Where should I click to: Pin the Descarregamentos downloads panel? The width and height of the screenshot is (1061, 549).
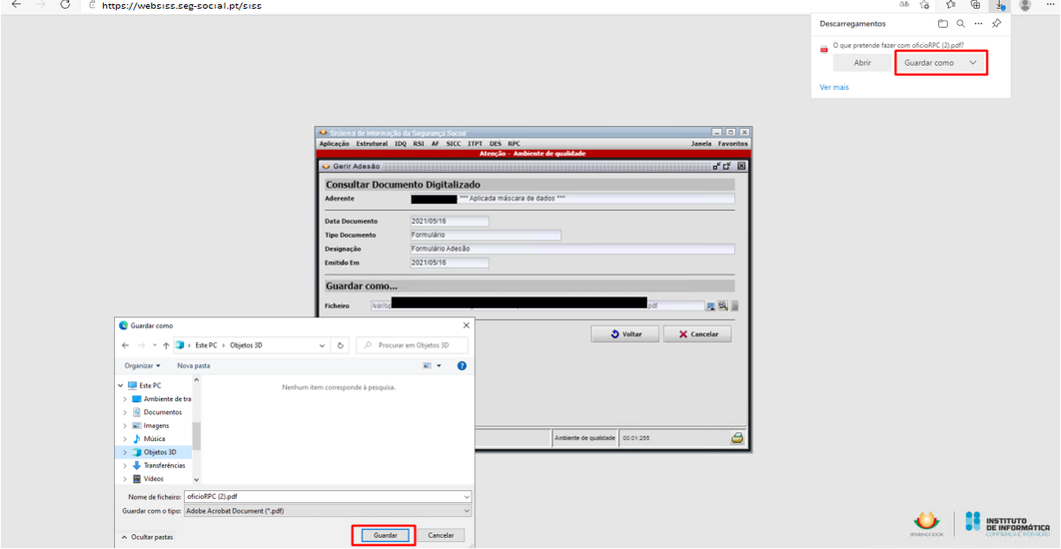[x=996, y=23]
